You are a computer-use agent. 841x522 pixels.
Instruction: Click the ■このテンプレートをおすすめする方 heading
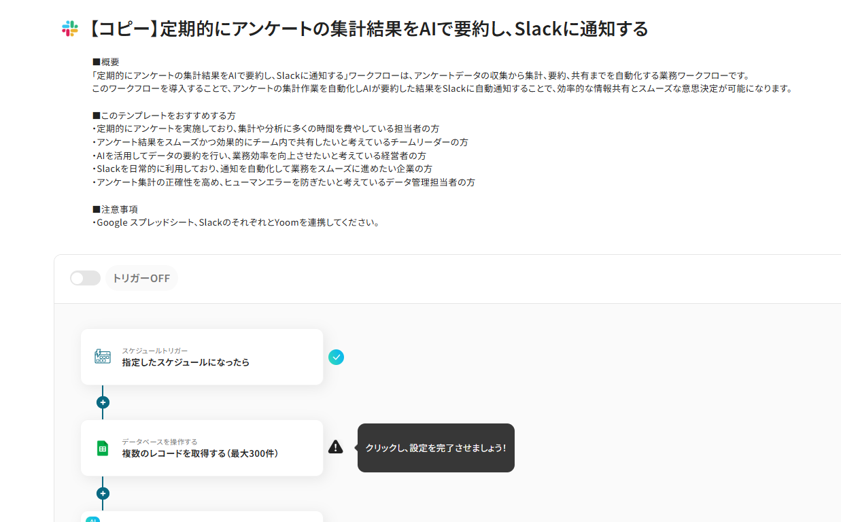tap(164, 116)
